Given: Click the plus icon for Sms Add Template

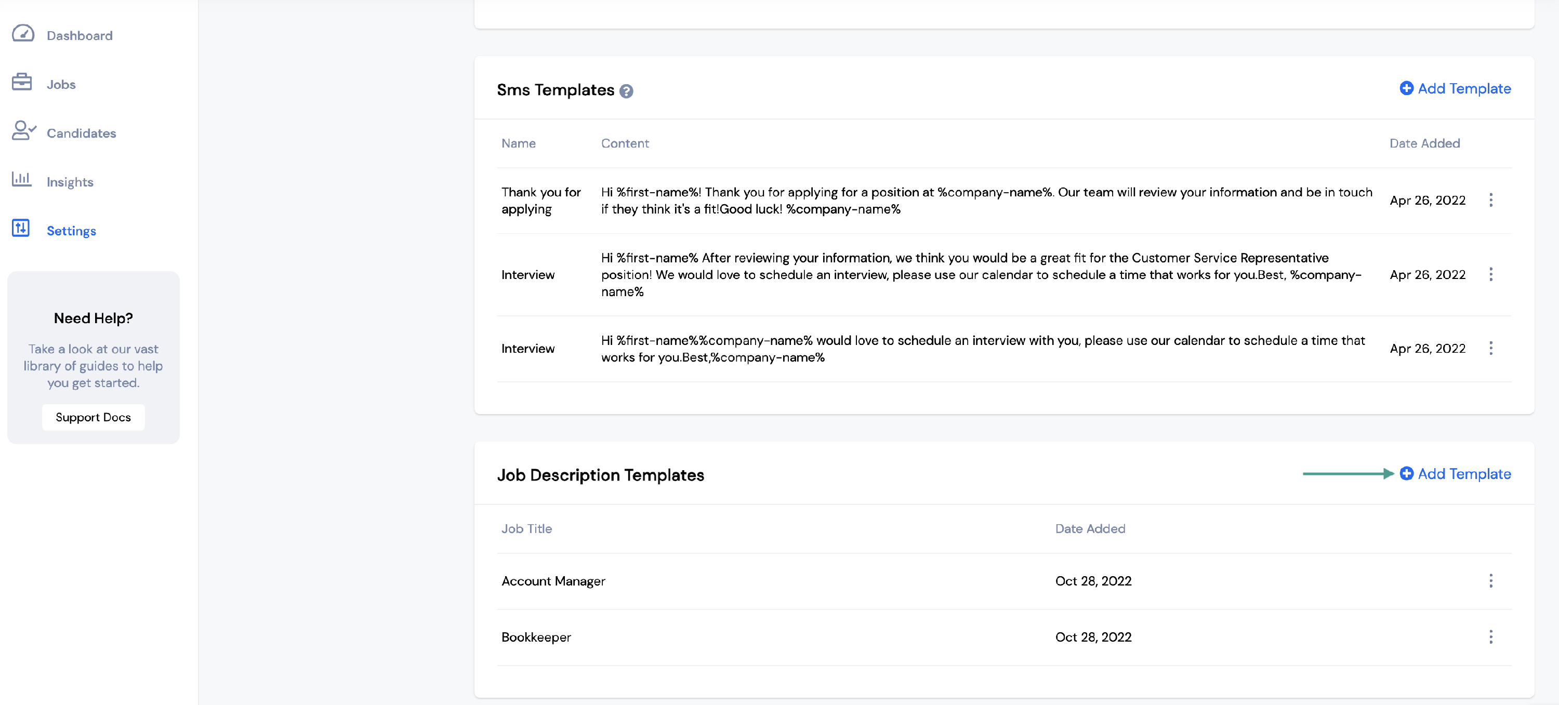Looking at the screenshot, I should pos(1407,88).
